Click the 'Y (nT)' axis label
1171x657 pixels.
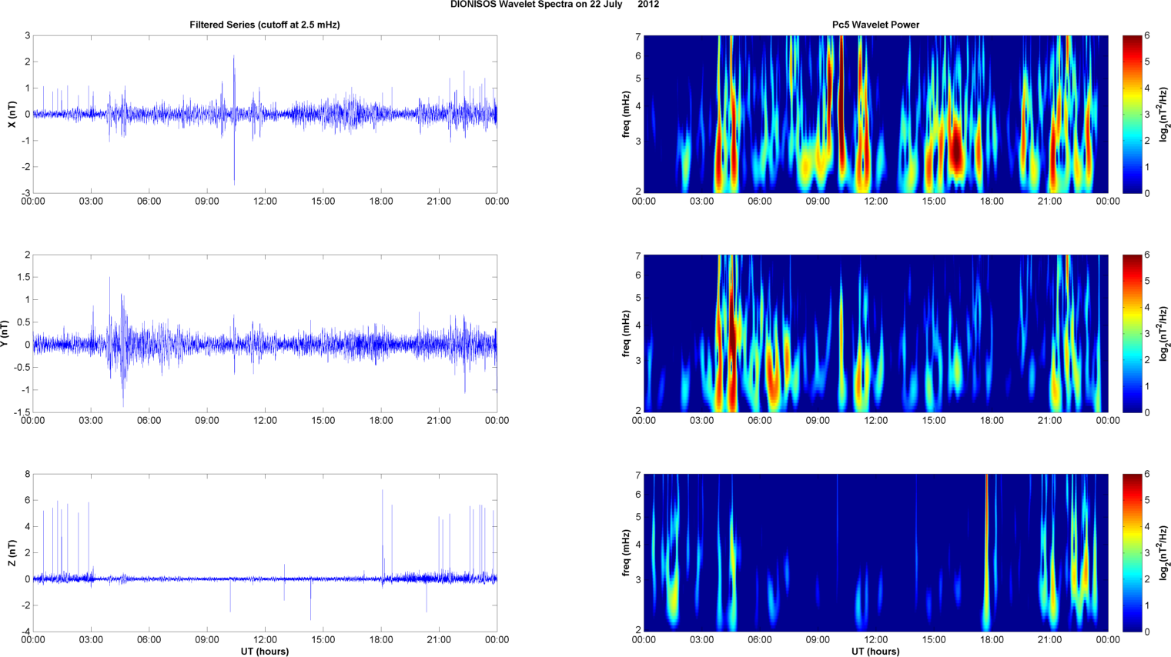5,333
